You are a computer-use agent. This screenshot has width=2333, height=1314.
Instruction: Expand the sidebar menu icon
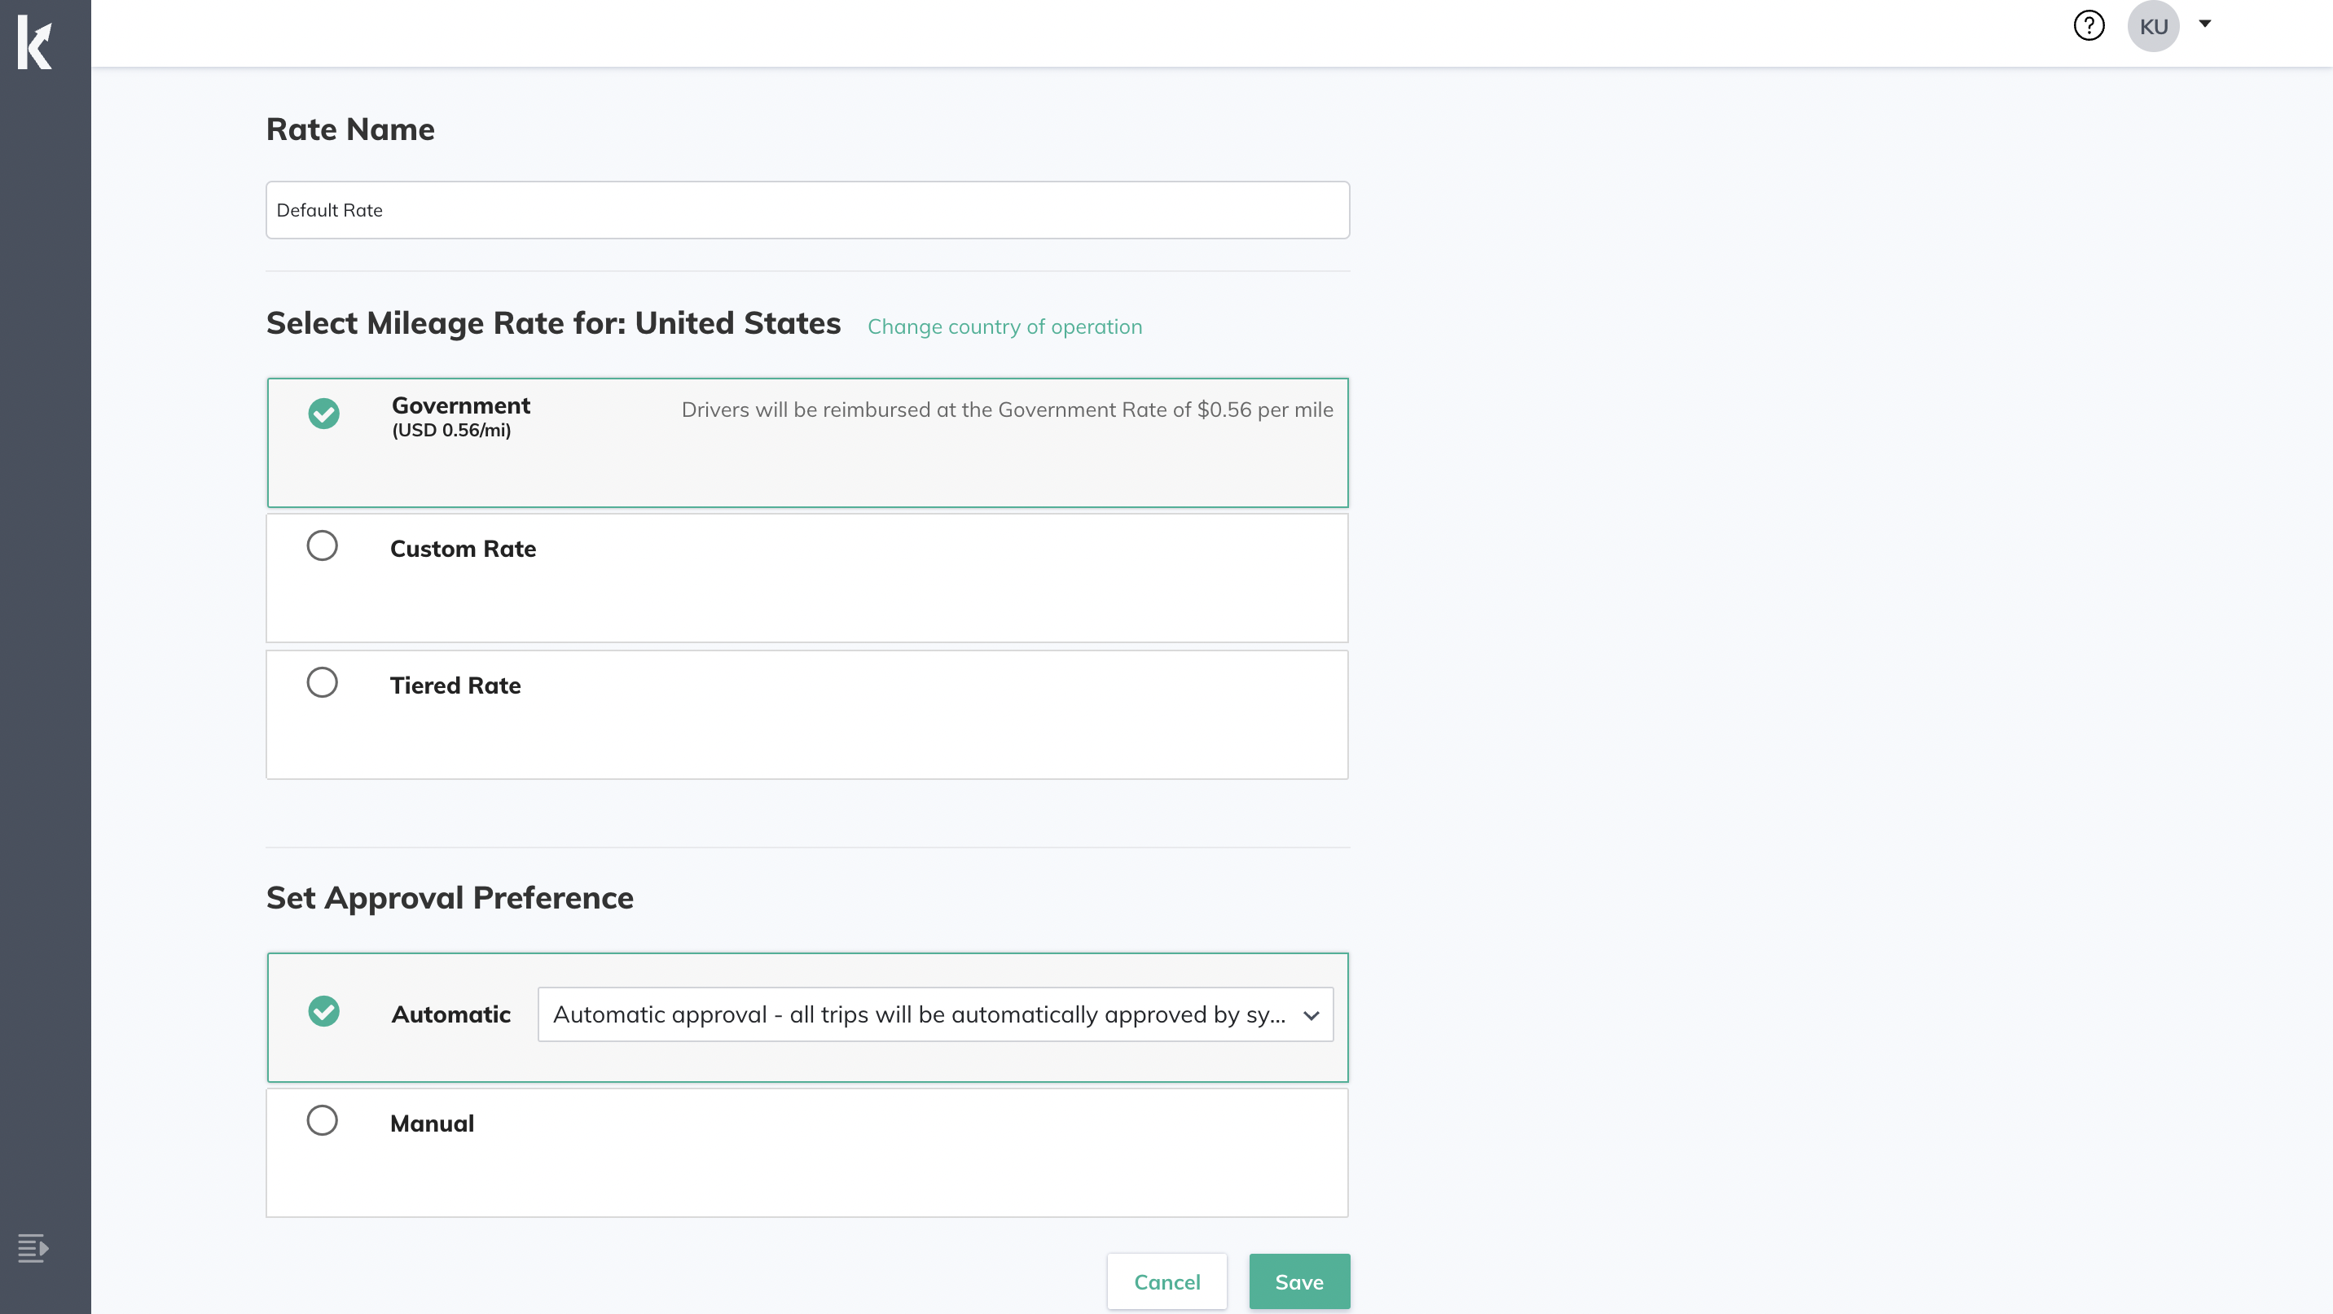pos(33,1248)
